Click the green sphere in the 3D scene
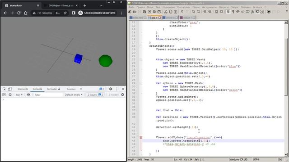The image size is (289, 162). (x=105, y=61)
